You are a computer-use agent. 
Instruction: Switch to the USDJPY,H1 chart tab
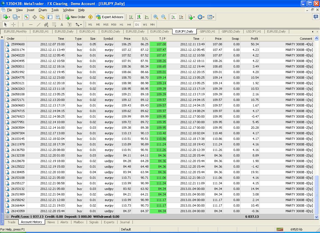coord(253,31)
